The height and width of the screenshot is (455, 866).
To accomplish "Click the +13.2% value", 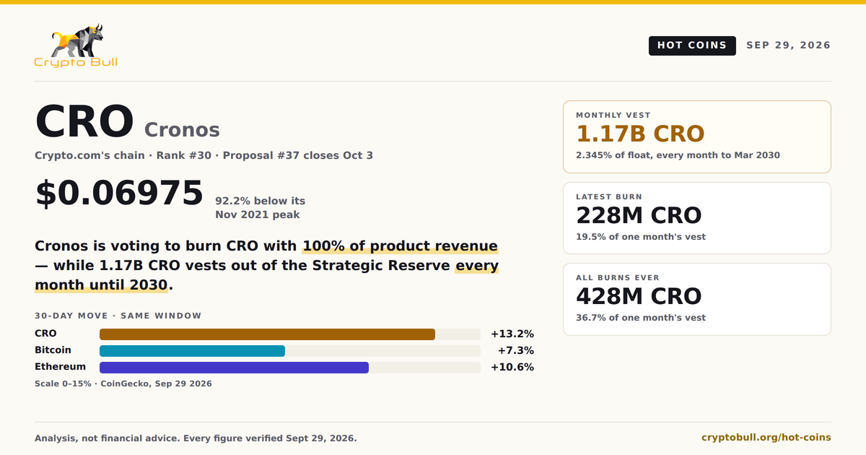I will coord(512,334).
